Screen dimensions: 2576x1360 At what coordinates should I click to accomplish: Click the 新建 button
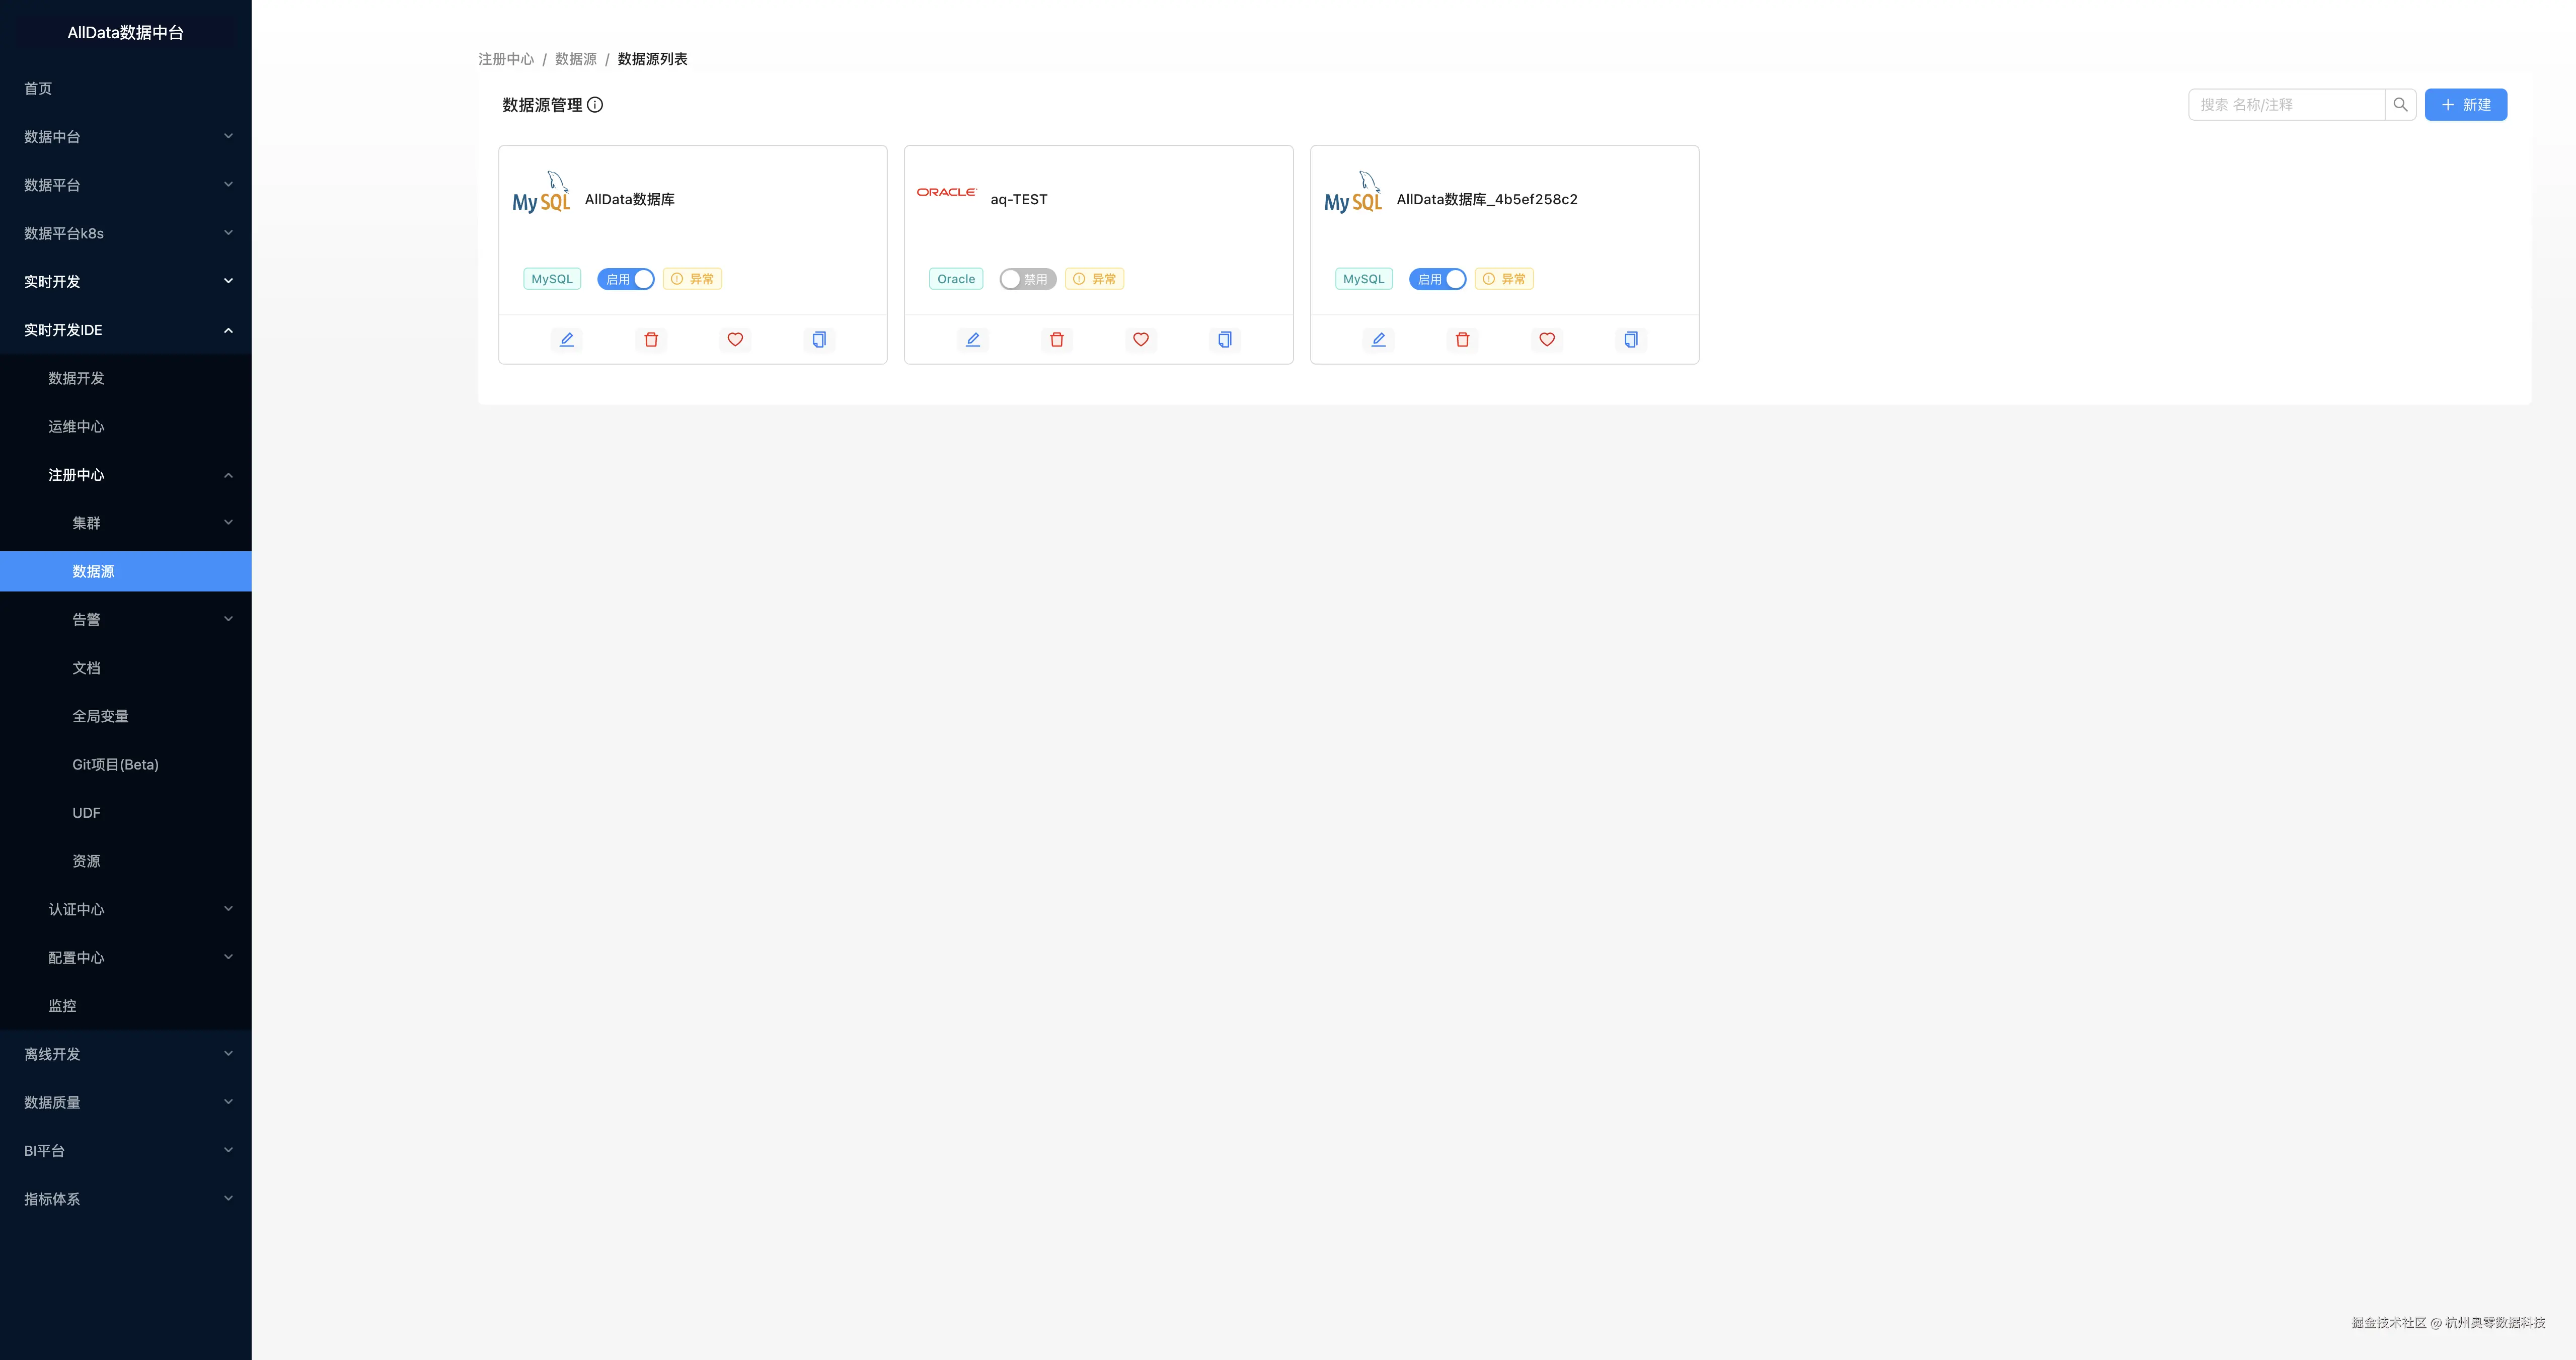[x=2465, y=105]
